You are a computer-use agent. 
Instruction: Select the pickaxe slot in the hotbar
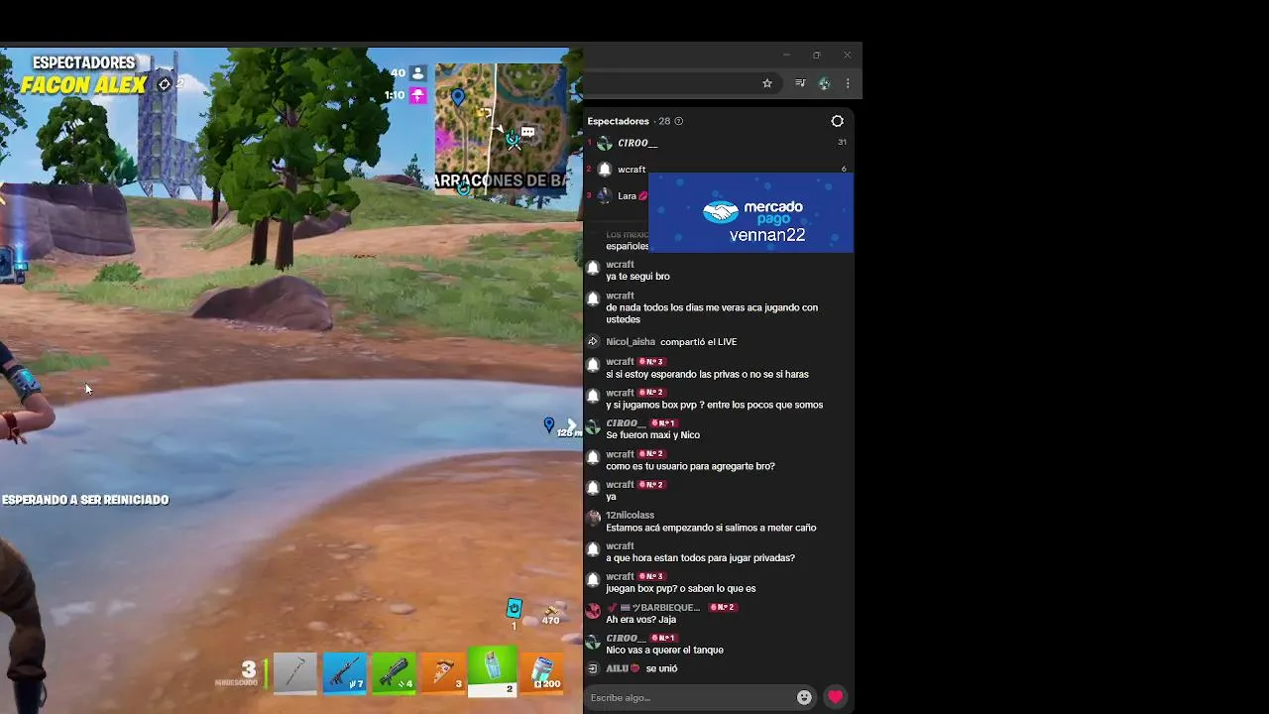[x=295, y=673]
